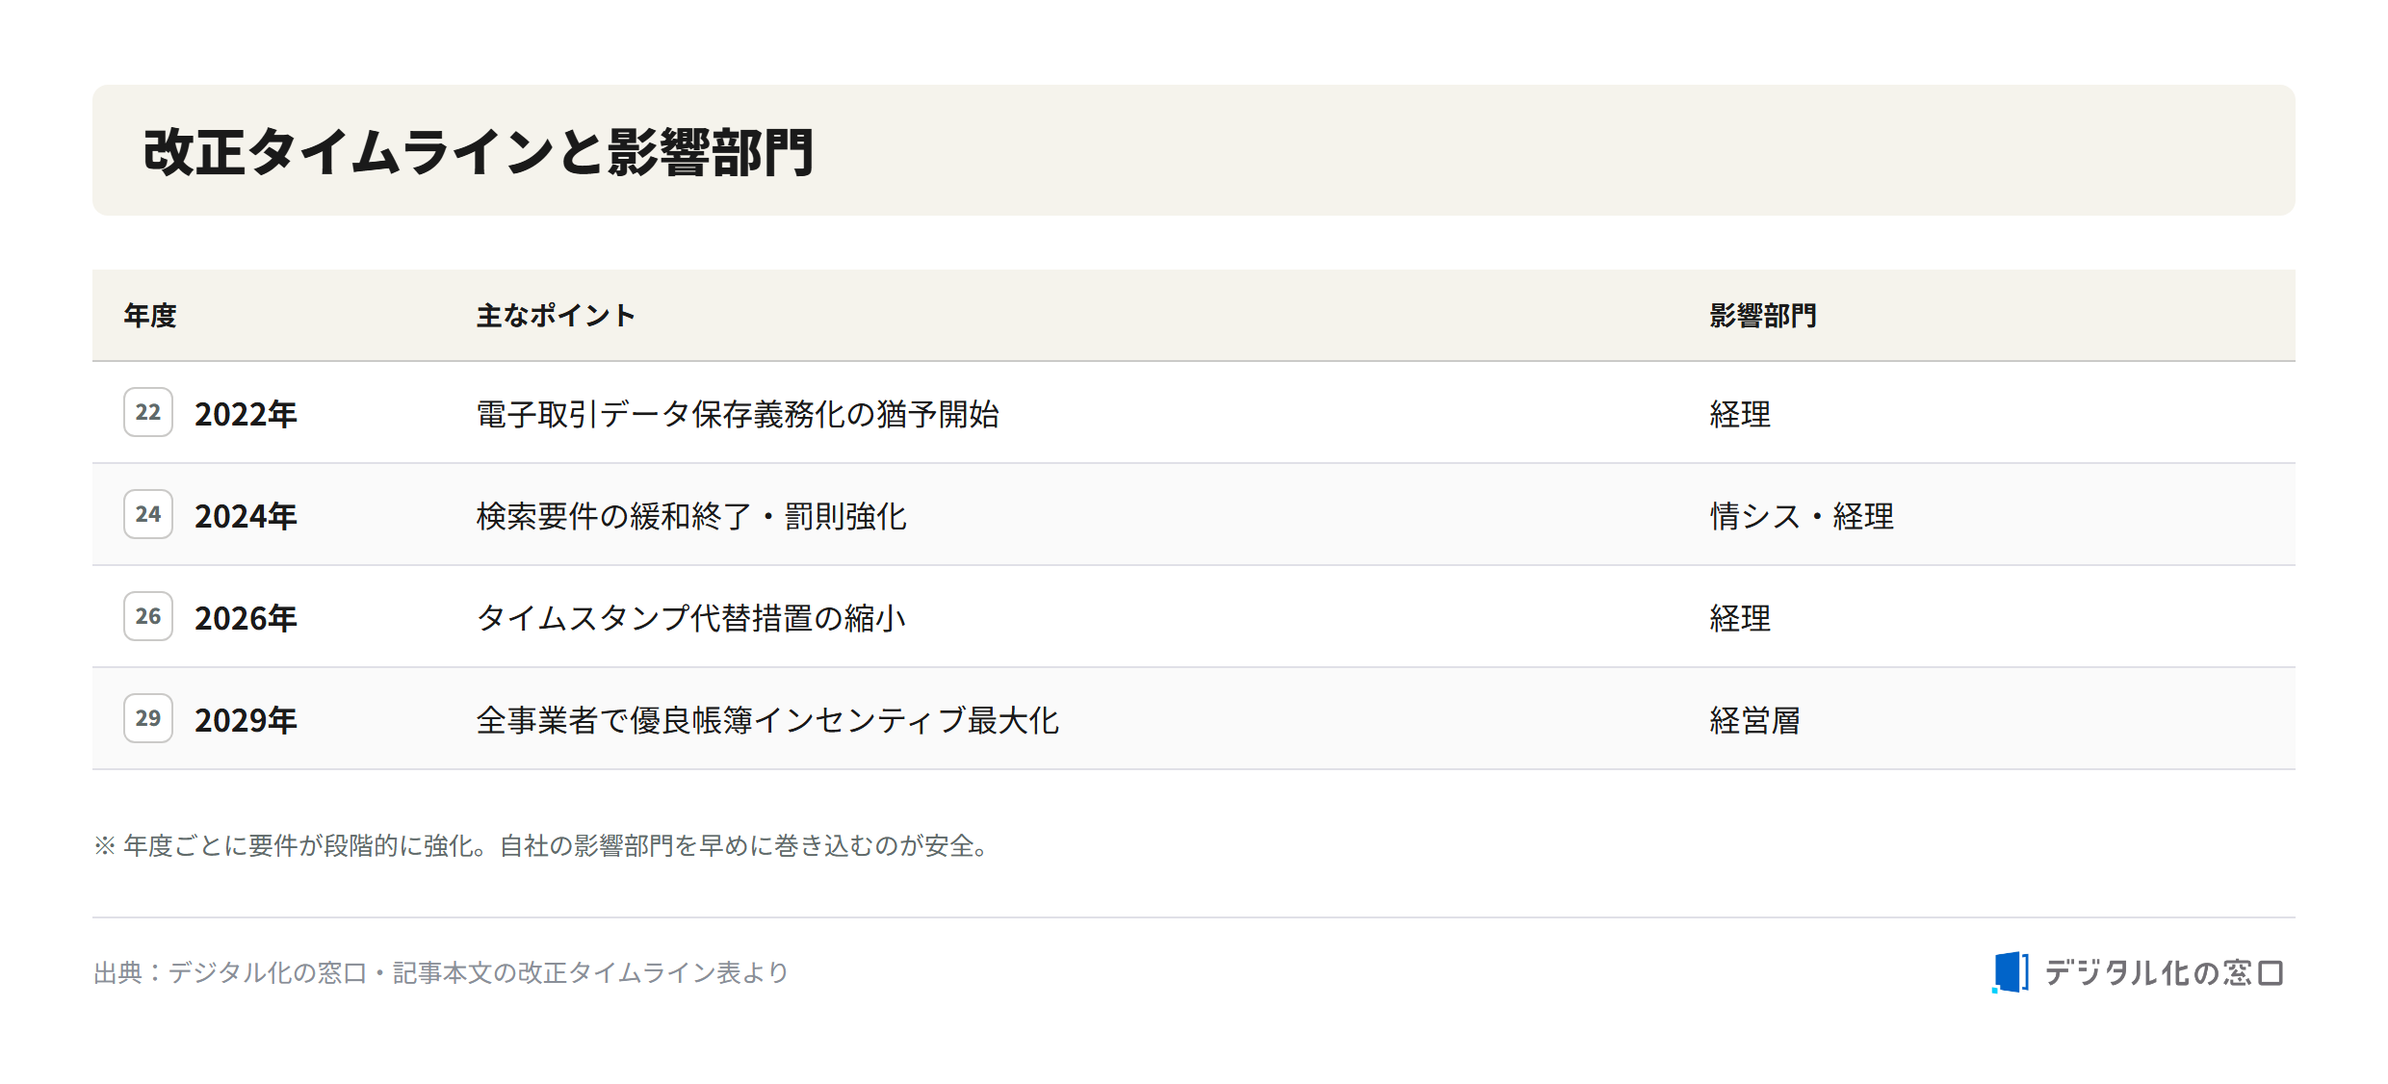This screenshot has width=2388, height=1084.
Task: Click the 22 year badge icon
Action: (148, 412)
